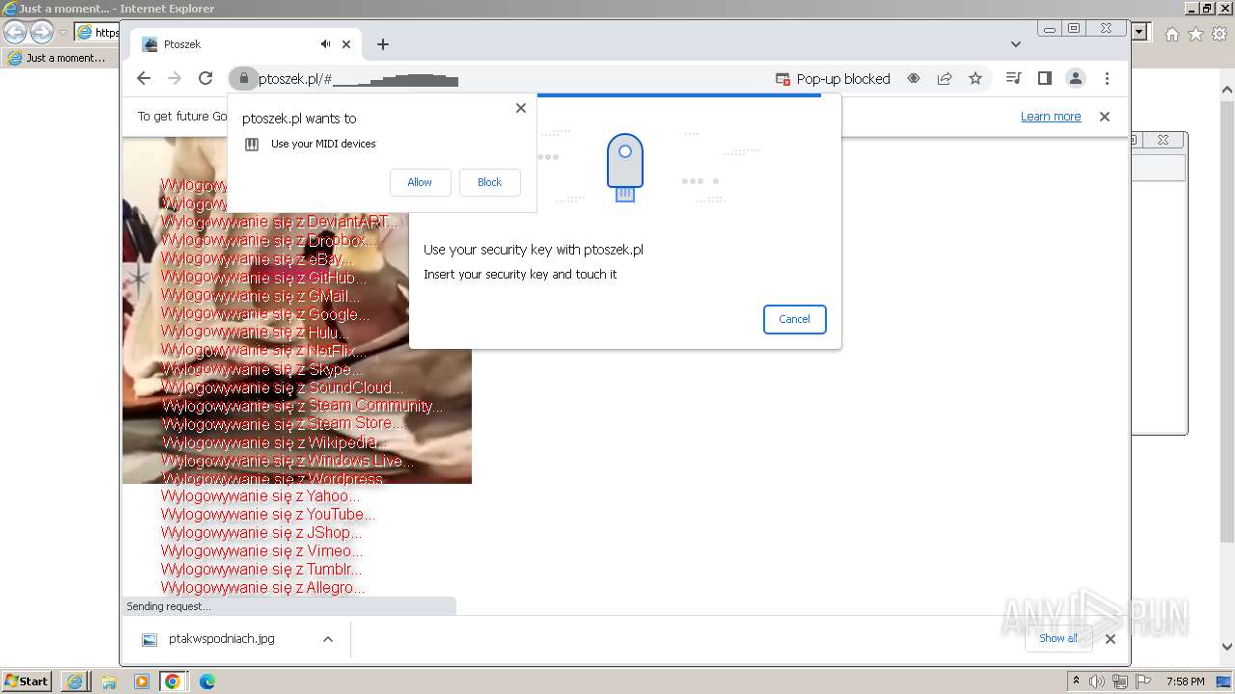Open the Internet Explorer Home page
Viewport: 1235px width, 694px height.
pyautogui.click(x=1171, y=34)
